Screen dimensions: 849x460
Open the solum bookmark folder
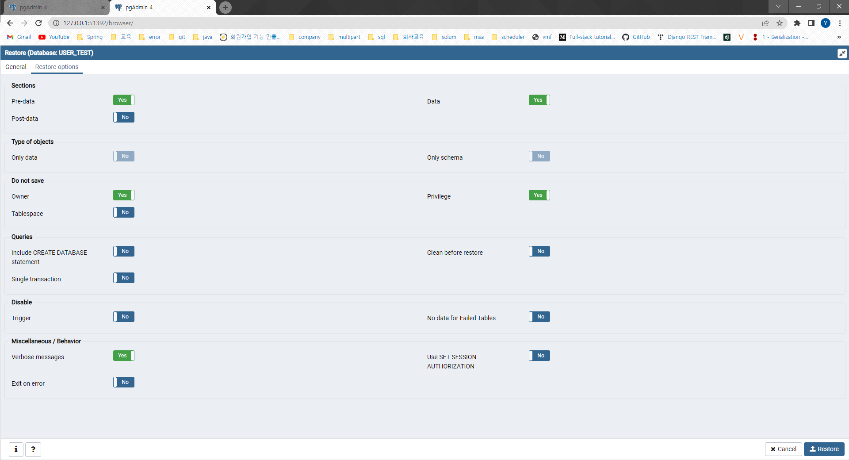[x=444, y=37]
